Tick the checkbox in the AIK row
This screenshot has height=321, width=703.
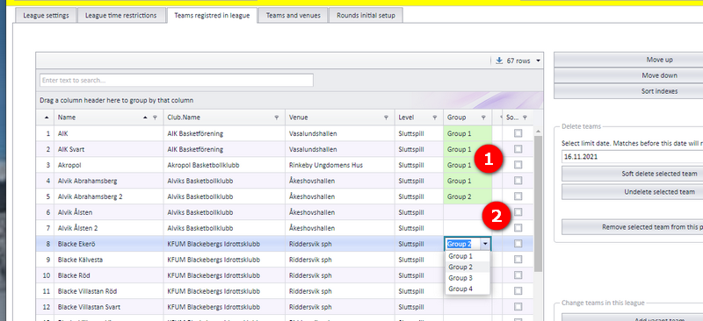(x=518, y=133)
